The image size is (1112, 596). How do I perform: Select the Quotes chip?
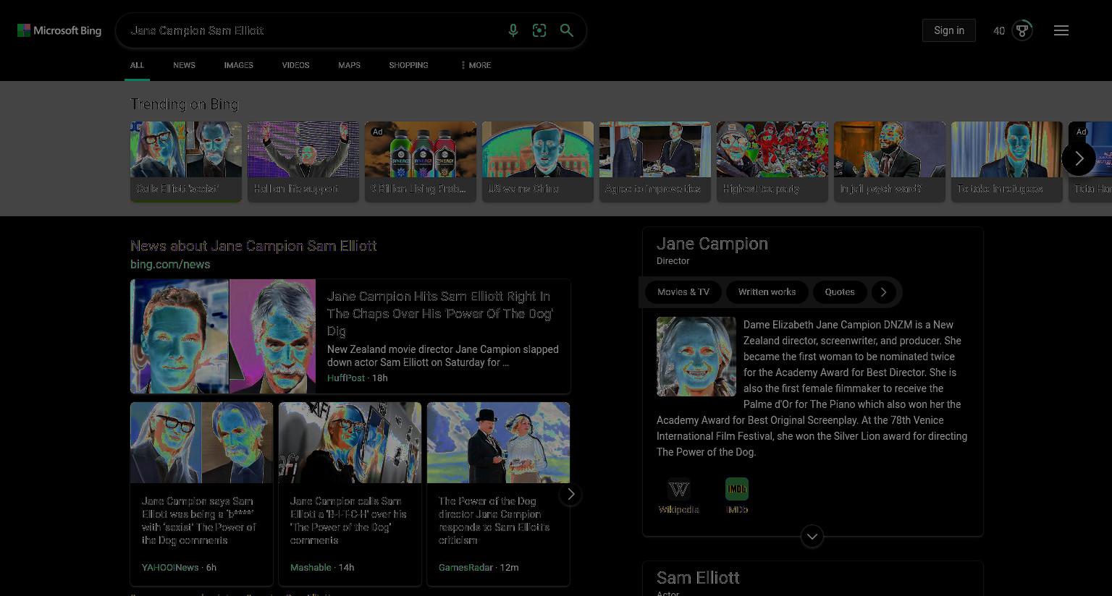coord(840,292)
